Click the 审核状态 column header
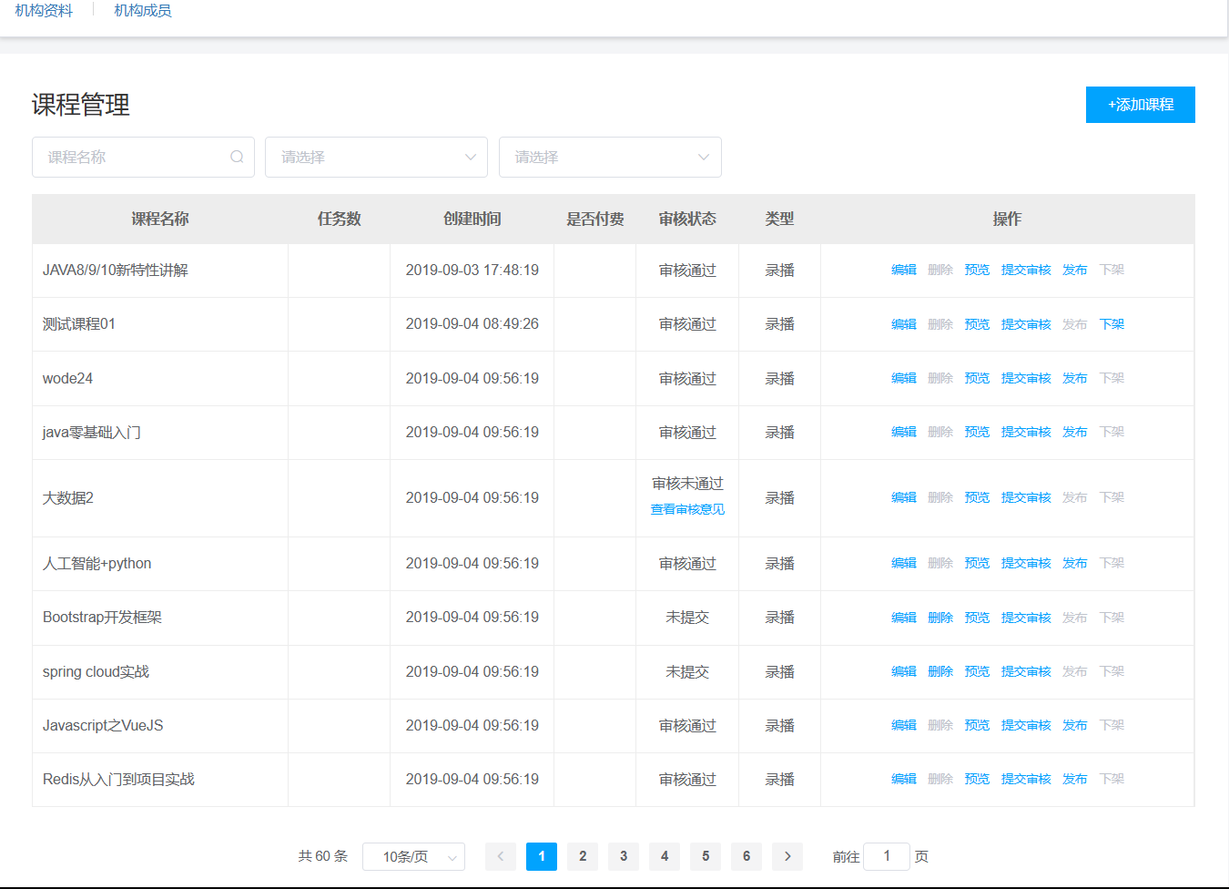The image size is (1229, 889). 687,219
